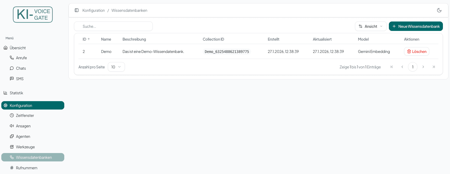
Task: Click the Ansicht dropdown chevron
Action: click(x=381, y=26)
